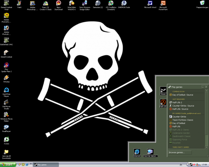Launch Windows Movie Maker shortcut
This screenshot has height=167, width=209.
(x=6, y=115)
